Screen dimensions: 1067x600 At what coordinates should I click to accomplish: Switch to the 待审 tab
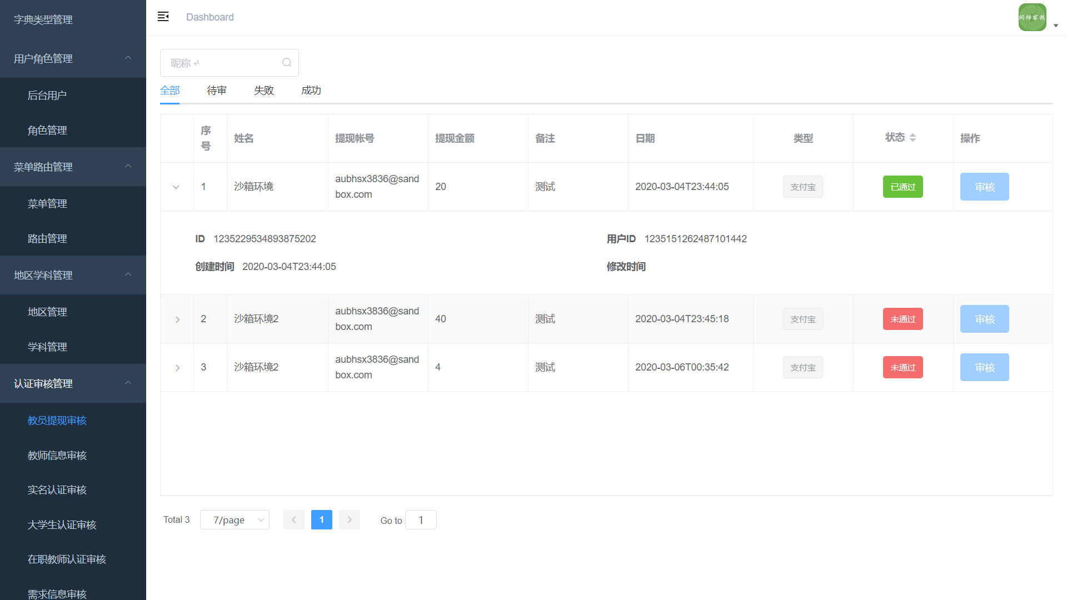click(x=217, y=91)
